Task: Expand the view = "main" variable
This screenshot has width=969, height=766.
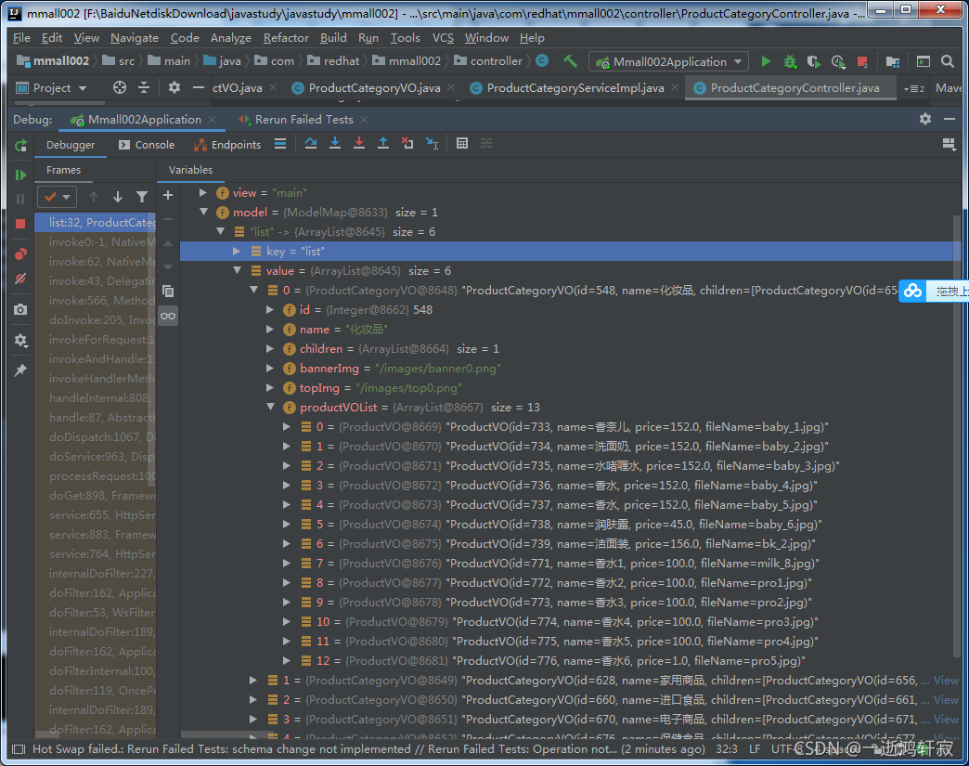Action: [x=202, y=193]
